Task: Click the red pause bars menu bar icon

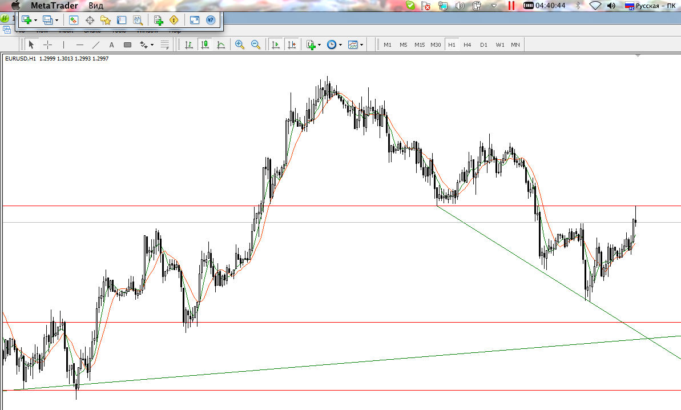Action: [511, 6]
